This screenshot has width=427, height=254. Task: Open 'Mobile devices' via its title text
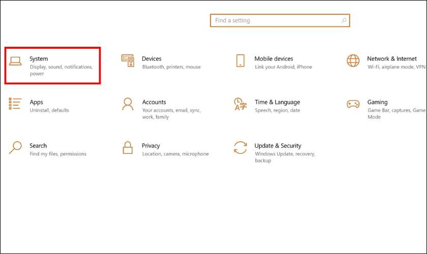click(273, 59)
